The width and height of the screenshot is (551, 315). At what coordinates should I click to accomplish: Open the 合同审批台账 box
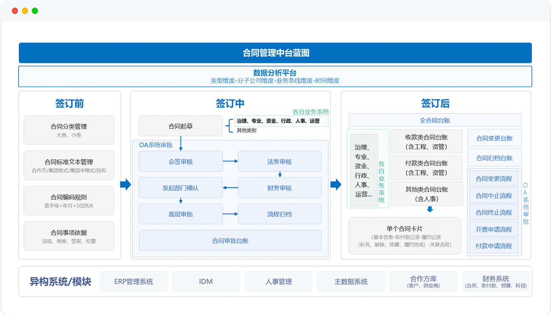[x=230, y=240]
